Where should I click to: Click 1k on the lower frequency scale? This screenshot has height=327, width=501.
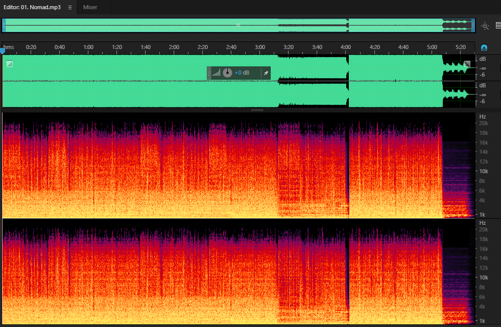[x=482, y=320]
